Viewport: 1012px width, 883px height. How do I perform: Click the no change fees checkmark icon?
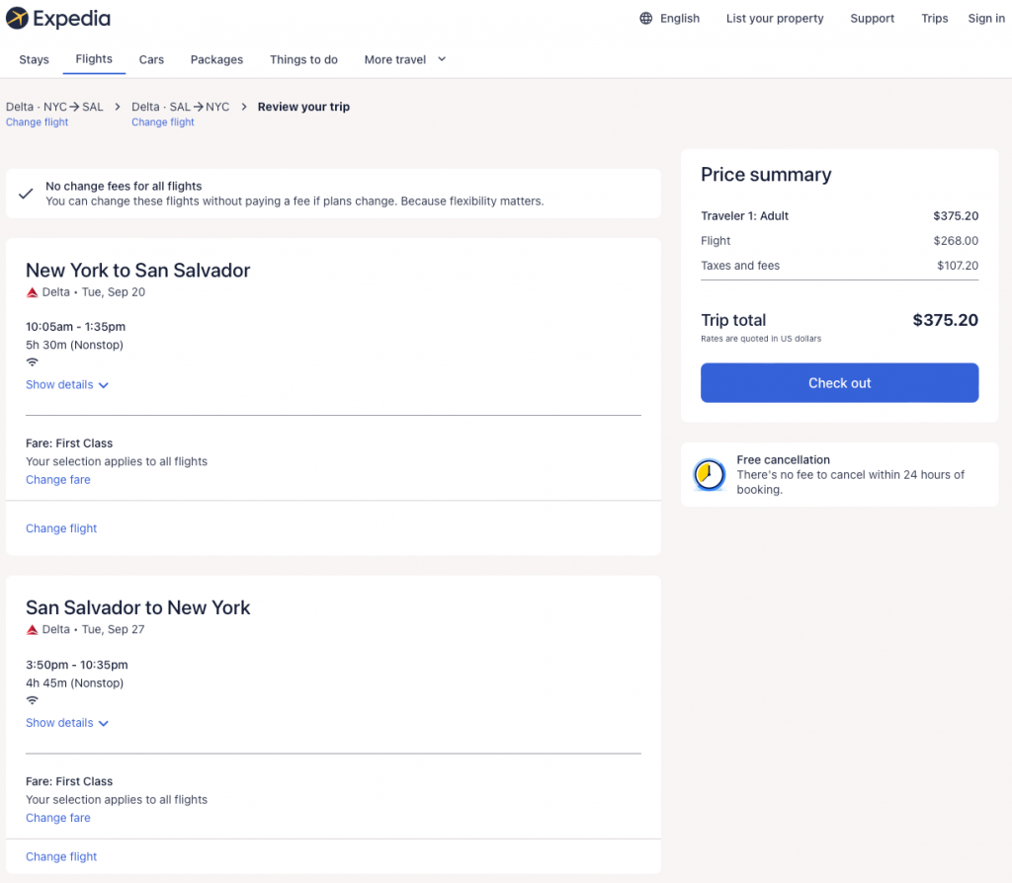pos(27,194)
